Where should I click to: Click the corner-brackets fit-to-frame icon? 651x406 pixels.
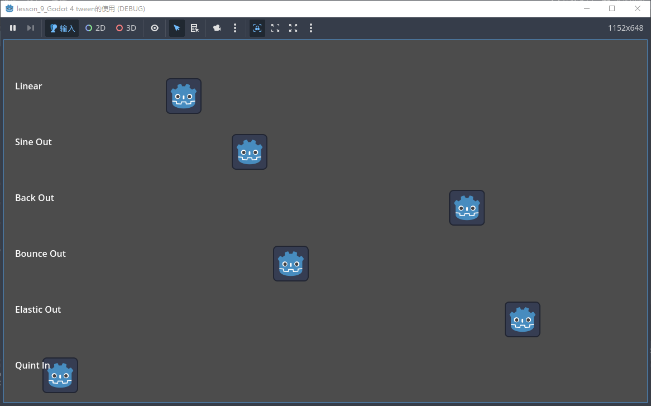[x=275, y=28]
